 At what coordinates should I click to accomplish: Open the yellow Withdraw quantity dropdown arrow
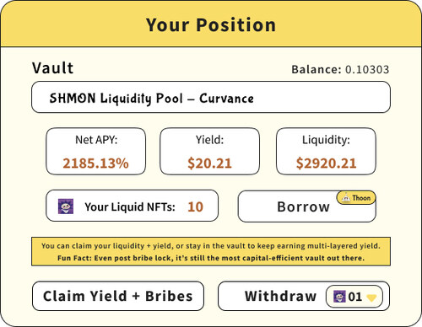(x=371, y=298)
